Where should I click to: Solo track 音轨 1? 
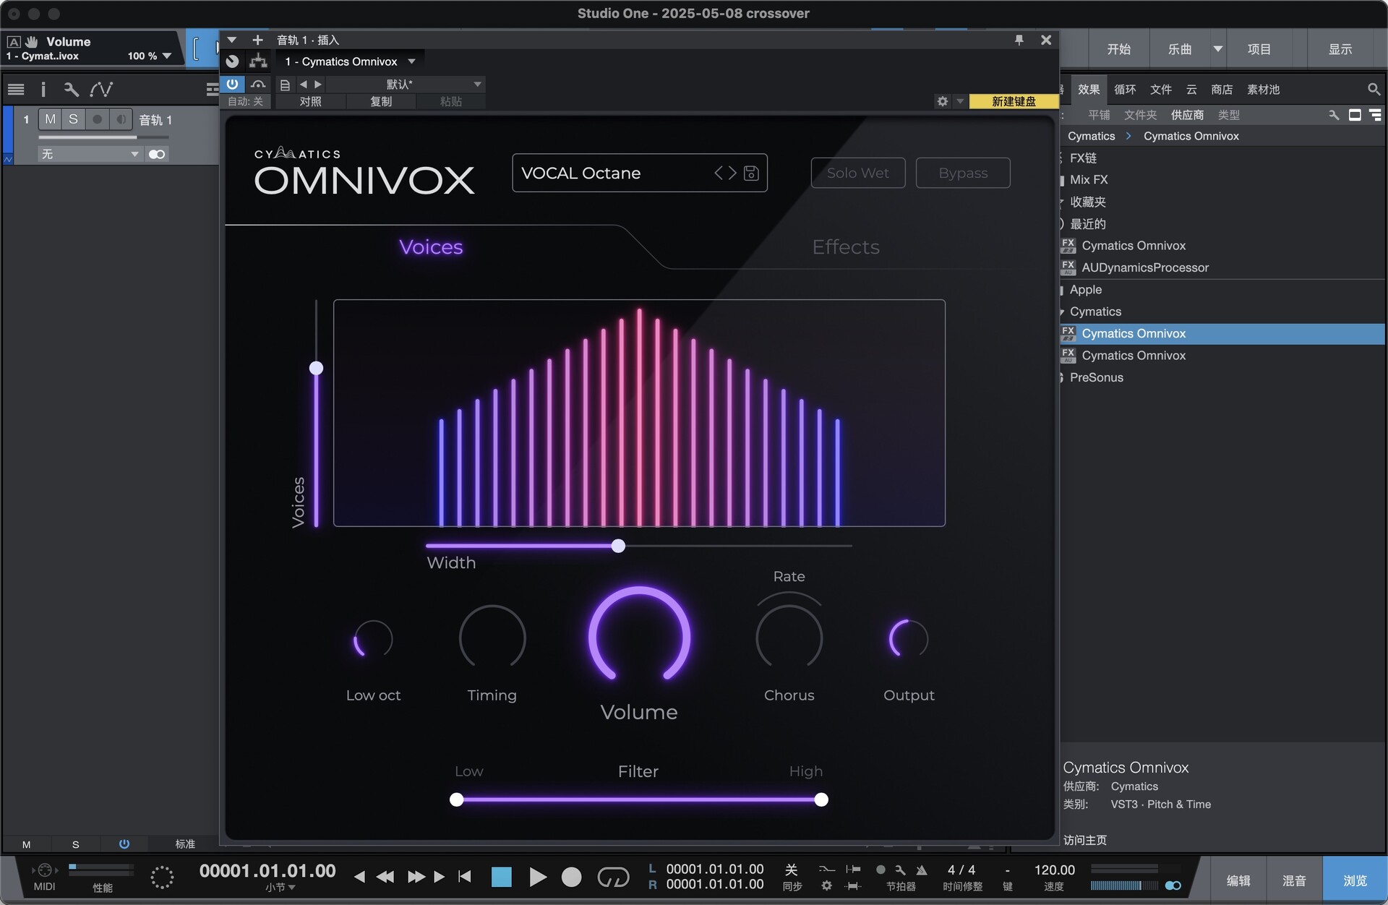[73, 119]
